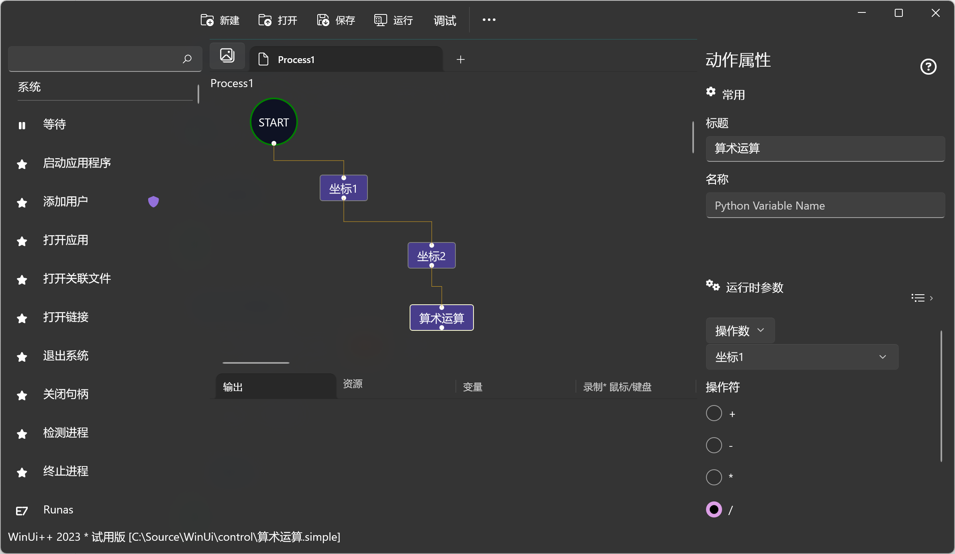955x554 pixels.
Task: Click the Save (保存) toolbar icon
Action: (323, 20)
